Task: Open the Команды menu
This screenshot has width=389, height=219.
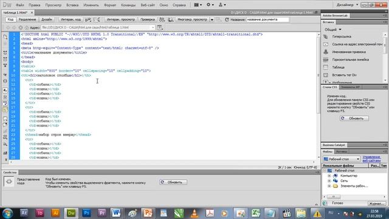Action: pyautogui.click(x=128, y=5)
